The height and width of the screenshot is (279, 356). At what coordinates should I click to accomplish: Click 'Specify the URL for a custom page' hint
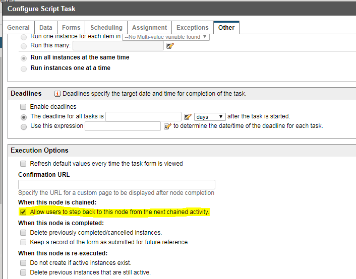pyautogui.click(x=116, y=193)
